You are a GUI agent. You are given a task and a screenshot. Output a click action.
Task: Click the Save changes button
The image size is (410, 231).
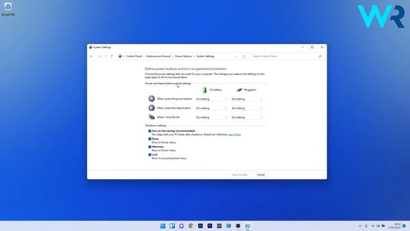point(240,175)
